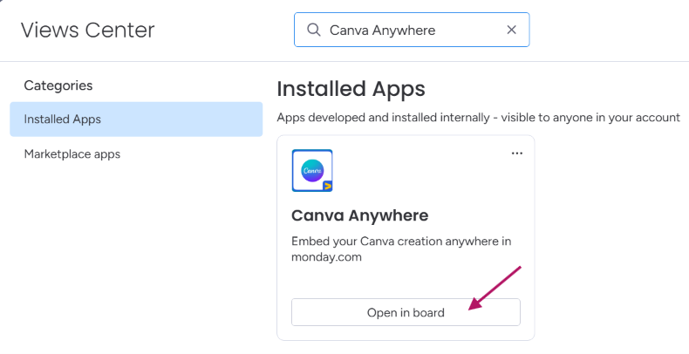The height and width of the screenshot is (354, 689).
Task: Click the Views Center heading
Action: point(87,31)
